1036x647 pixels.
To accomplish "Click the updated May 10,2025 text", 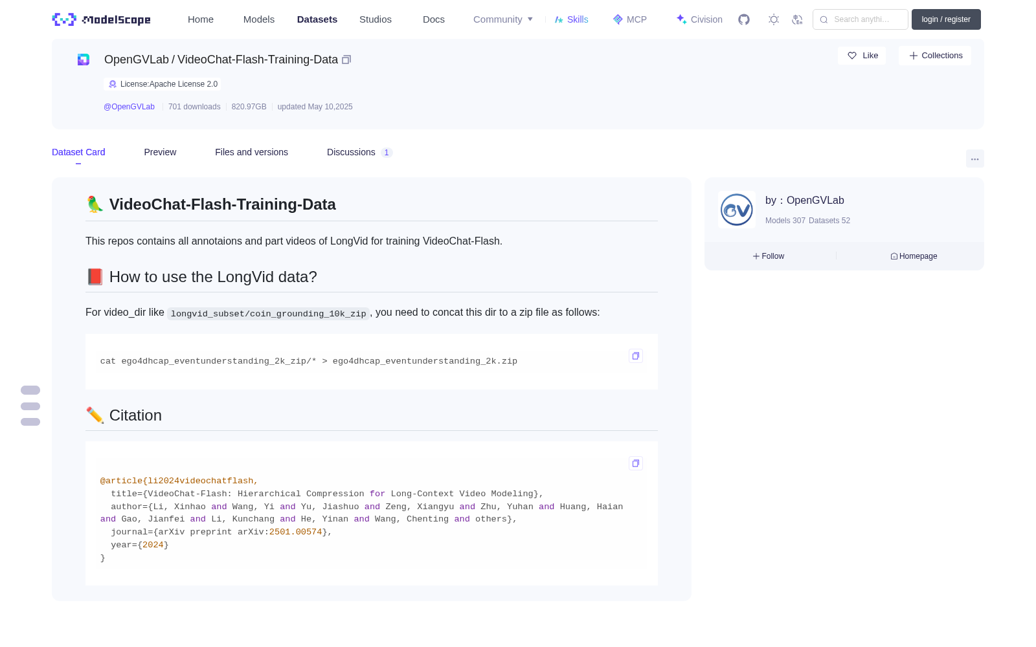I will pyautogui.click(x=315, y=107).
